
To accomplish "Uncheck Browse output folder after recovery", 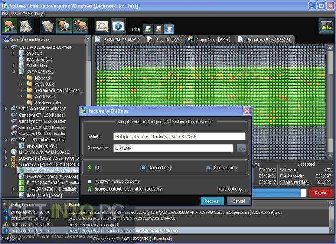I will (x=90, y=189).
